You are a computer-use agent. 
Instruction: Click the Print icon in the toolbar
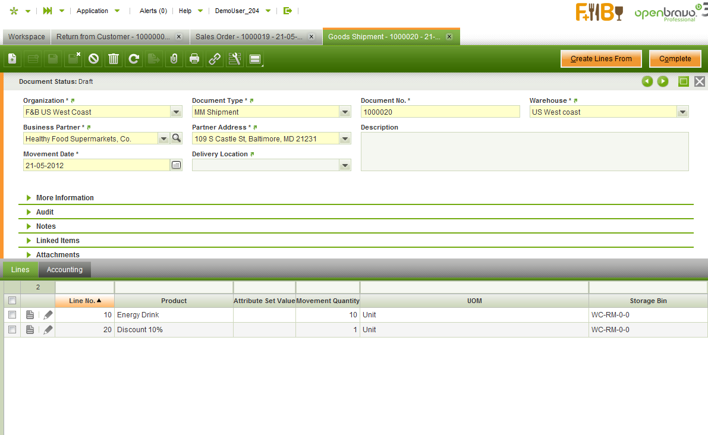point(194,59)
